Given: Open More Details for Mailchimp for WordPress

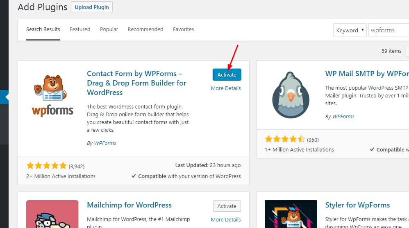Looking at the screenshot, I should point(226,220).
